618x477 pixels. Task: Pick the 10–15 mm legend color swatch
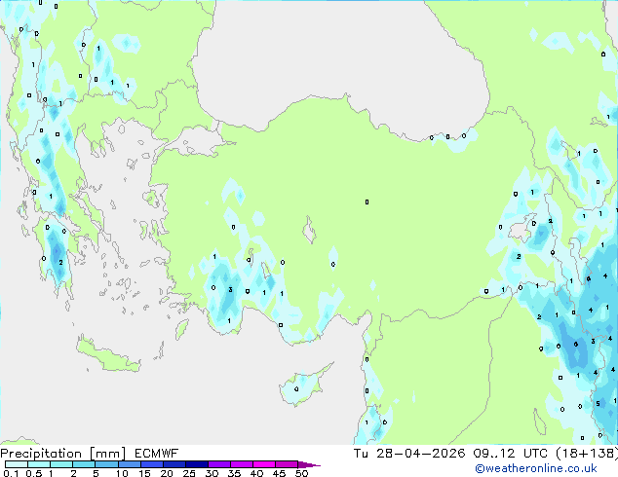129,464
